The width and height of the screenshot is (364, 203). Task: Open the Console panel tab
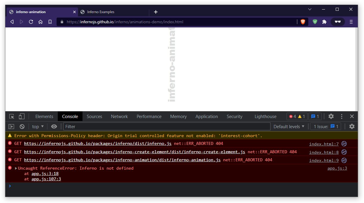coord(70,117)
